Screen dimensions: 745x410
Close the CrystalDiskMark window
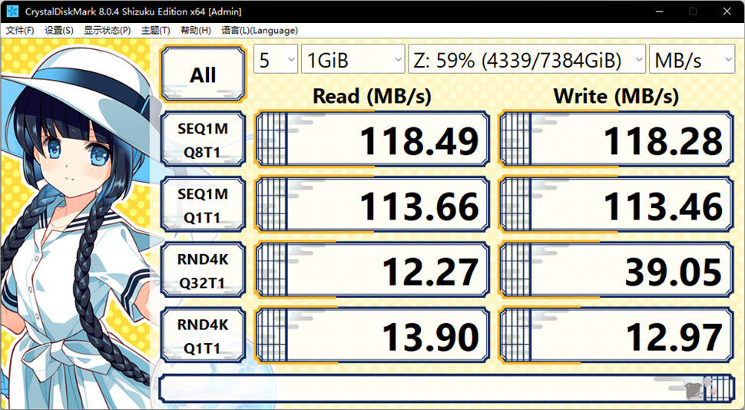pos(727,12)
